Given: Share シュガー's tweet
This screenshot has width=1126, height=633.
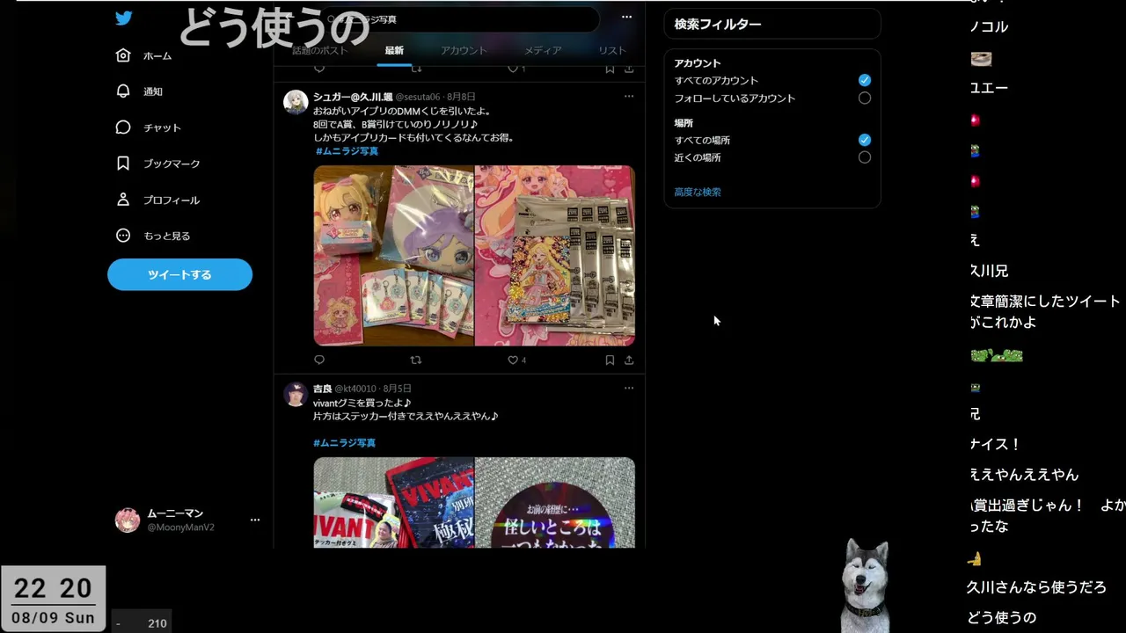Looking at the screenshot, I should coord(629,360).
